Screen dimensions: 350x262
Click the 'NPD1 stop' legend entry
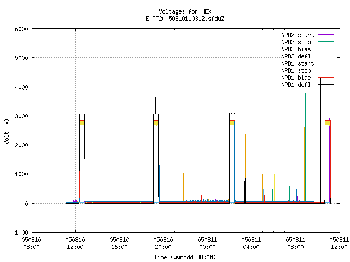click(296, 70)
